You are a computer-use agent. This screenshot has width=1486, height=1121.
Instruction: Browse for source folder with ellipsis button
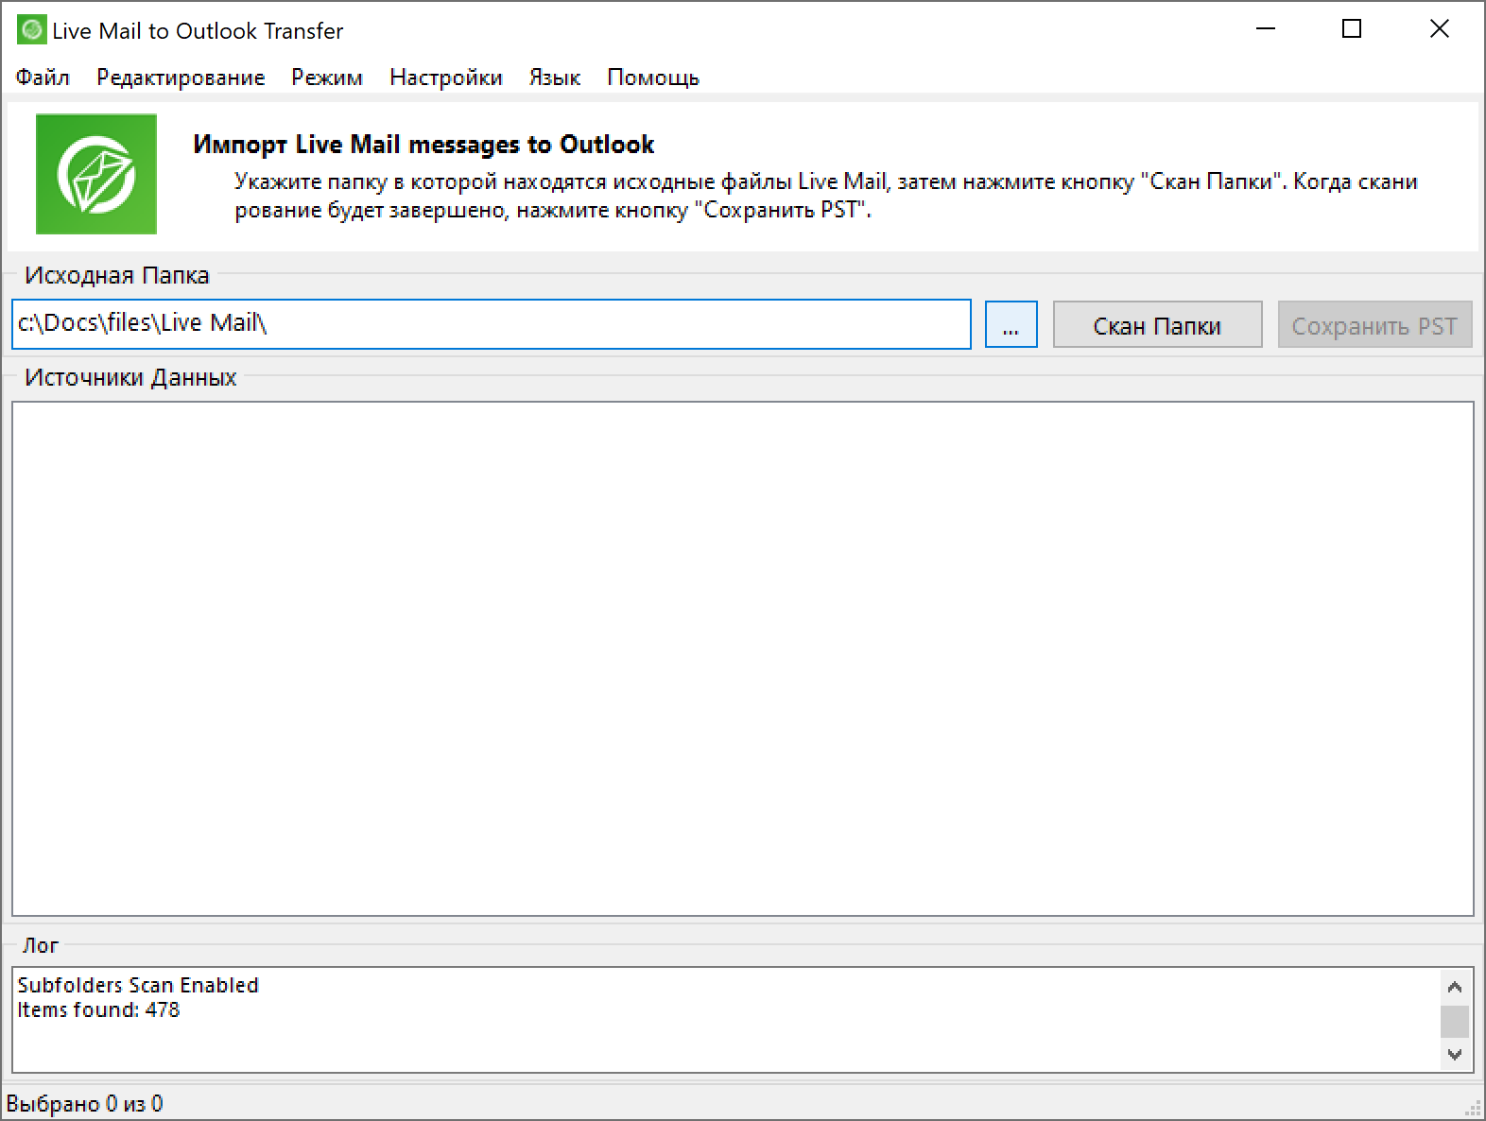1011,325
